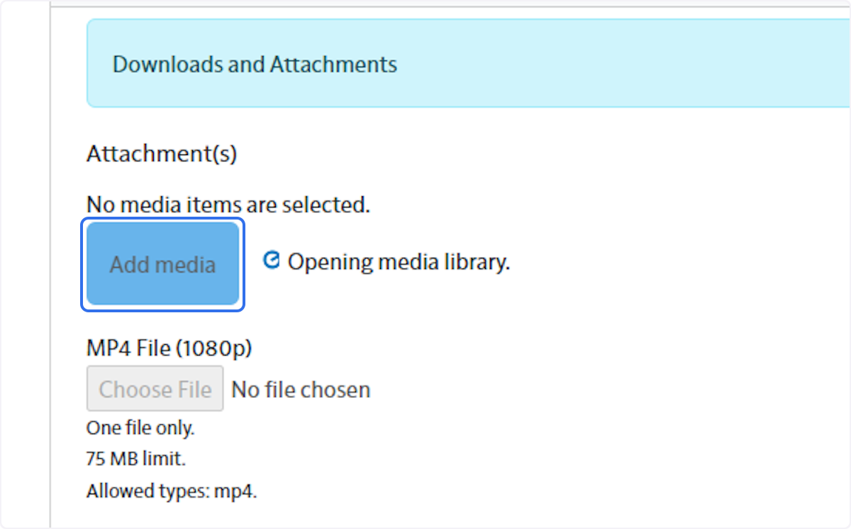Click the "Opening media library." status text
The height and width of the screenshot is (529, 851).
tap(399, 261)
